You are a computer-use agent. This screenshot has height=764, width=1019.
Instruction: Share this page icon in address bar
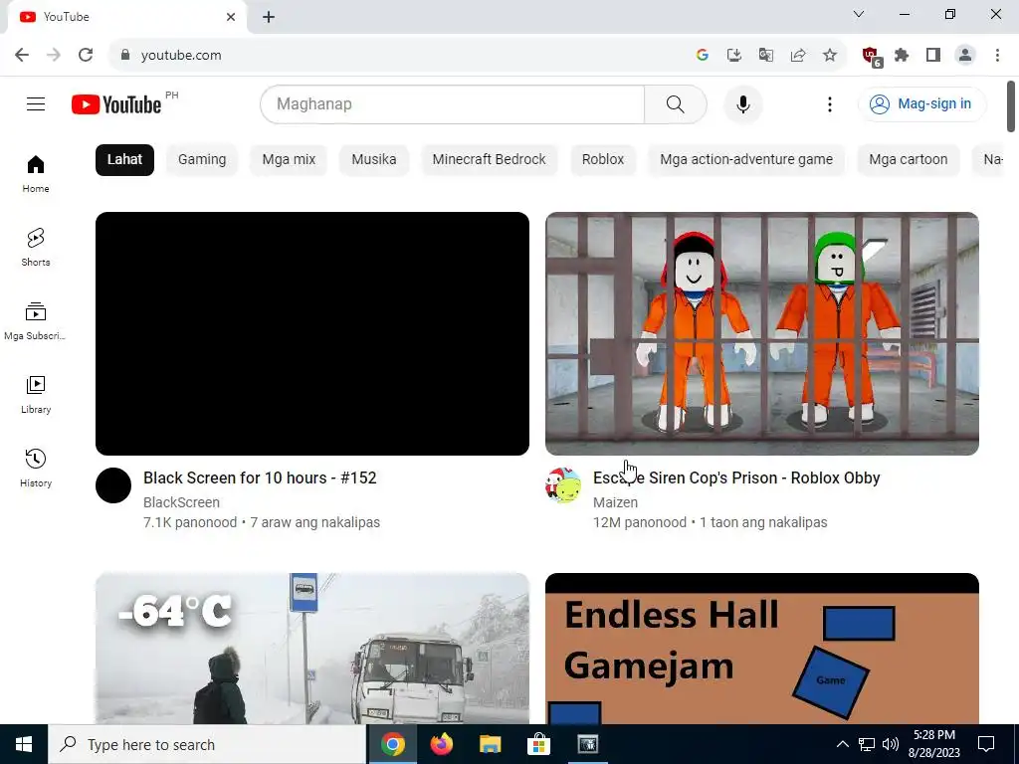798,55
